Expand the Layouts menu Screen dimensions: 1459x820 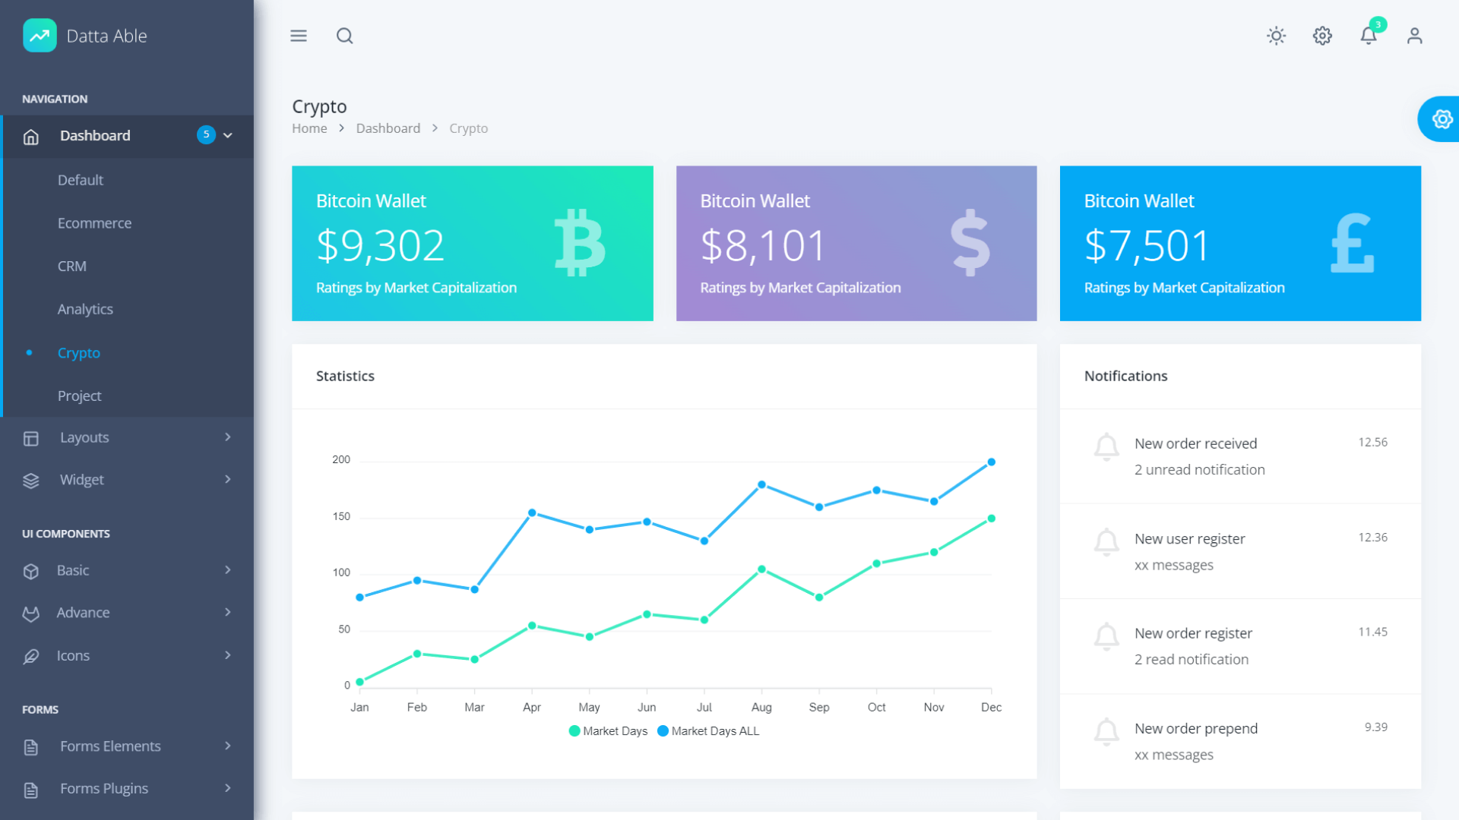click(x=84, y=437)
